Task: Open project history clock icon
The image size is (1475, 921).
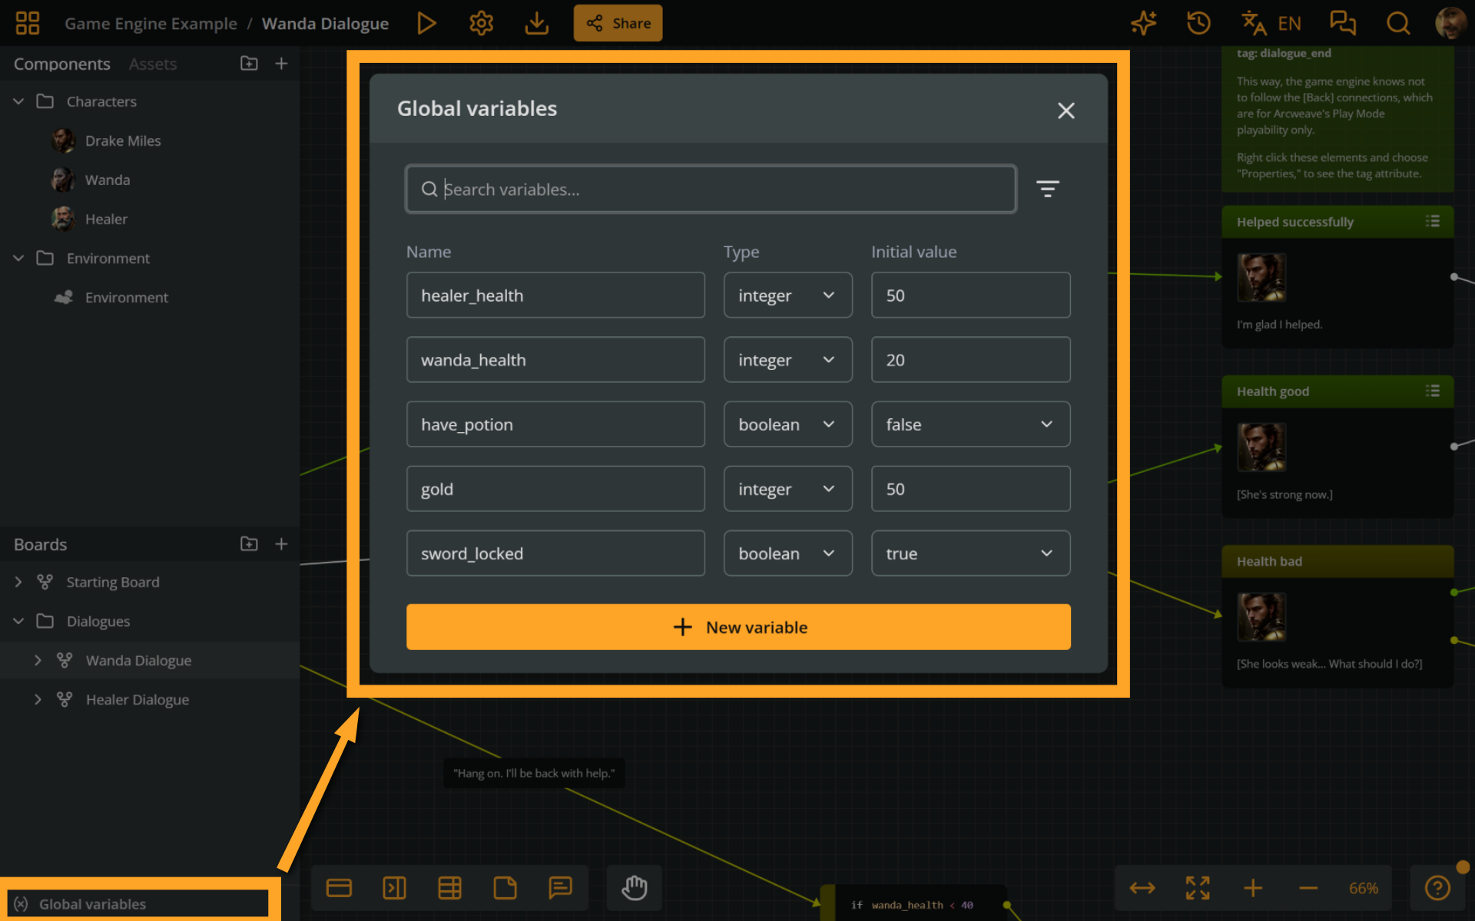Action: tap(1198, 23)
